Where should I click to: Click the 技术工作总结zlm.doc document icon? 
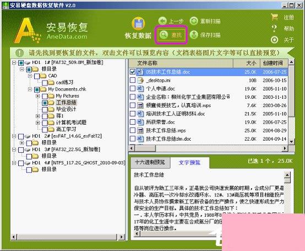[x=140, y=139]
